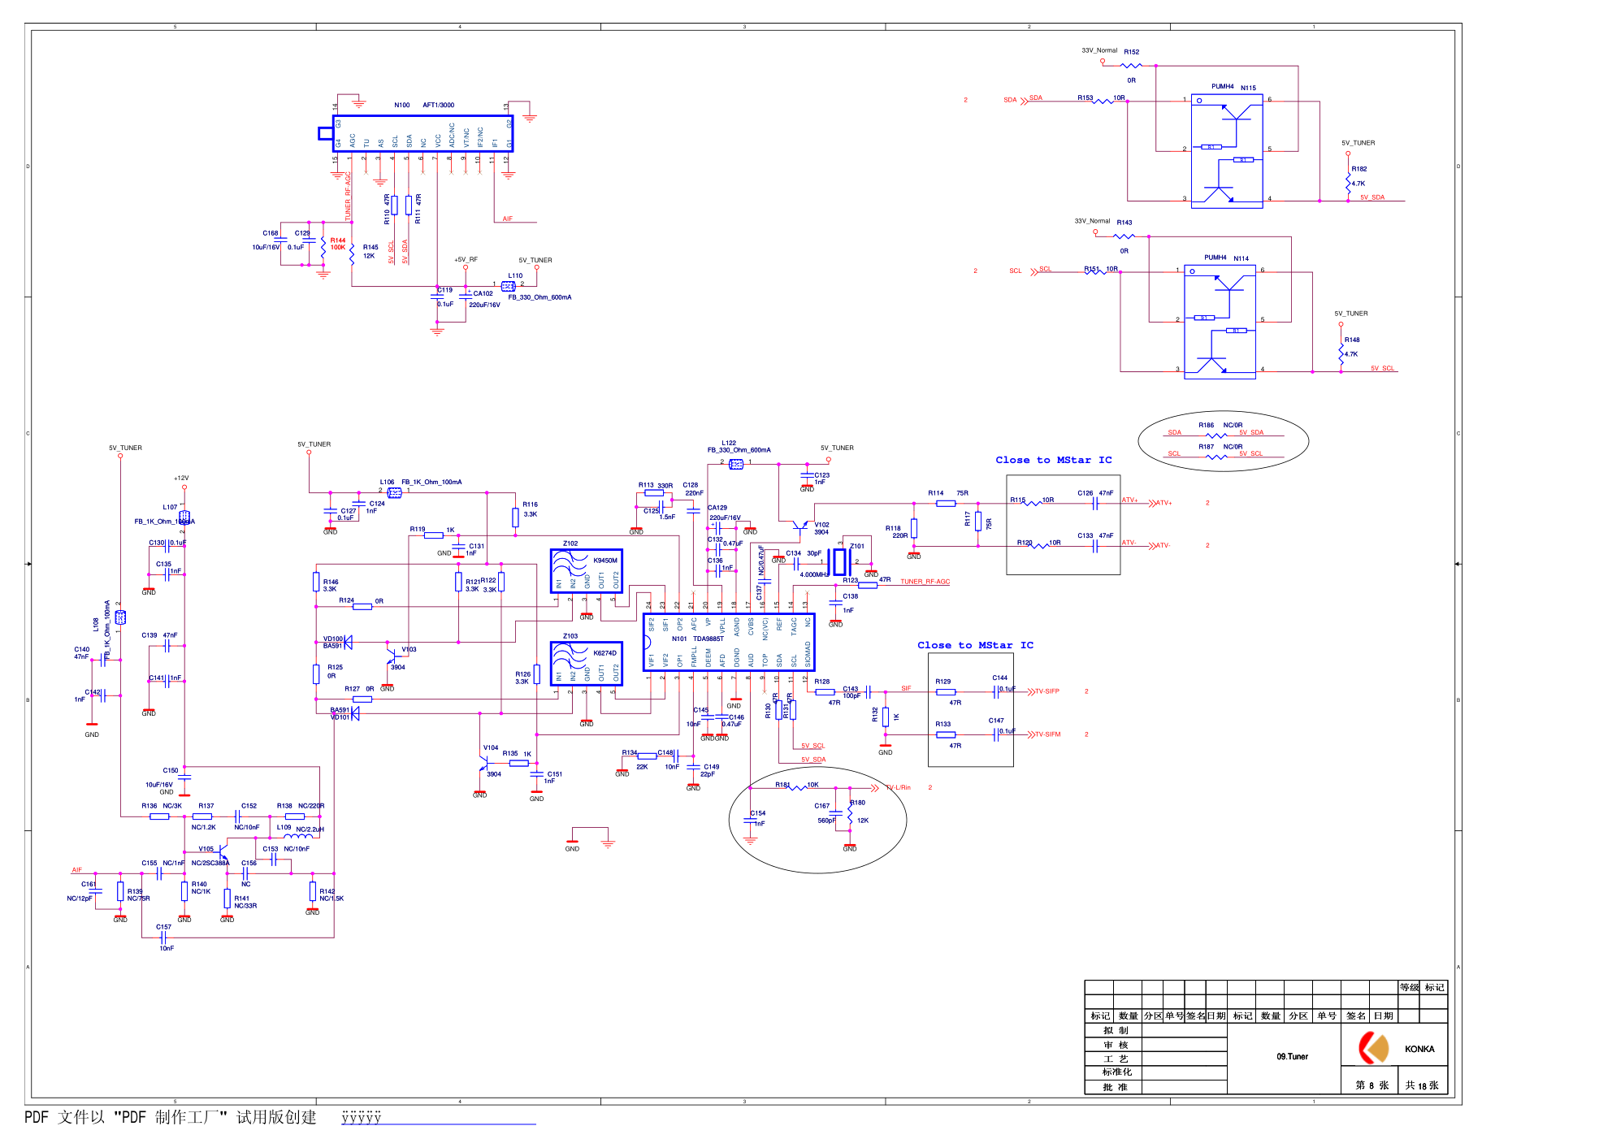This screenshot has height=1139, width=1612.
Task: Click the 5V_SCL net label near R148
Action: click(1382, 369)
